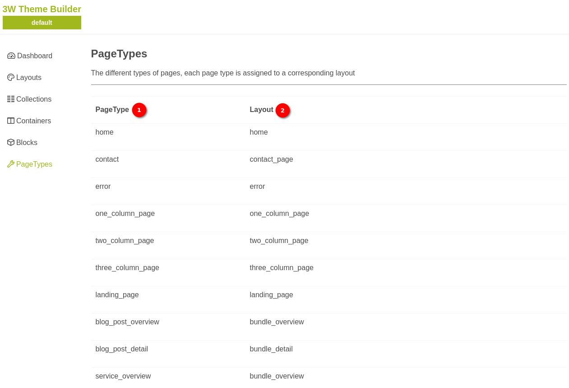This screenshot has width=569, height=388.
Task: Open the Dashboard menu item
Action: (x=34, y=56)
